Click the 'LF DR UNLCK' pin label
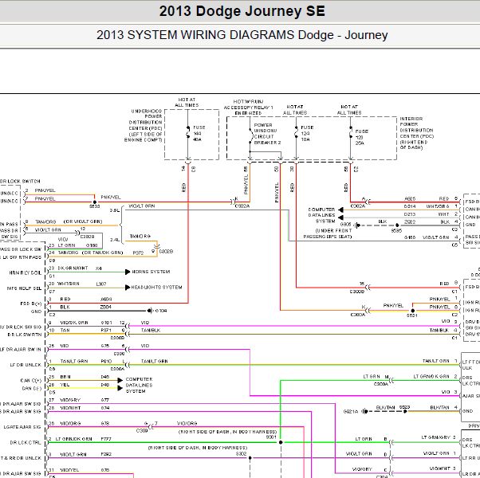 tap(26, 365)
